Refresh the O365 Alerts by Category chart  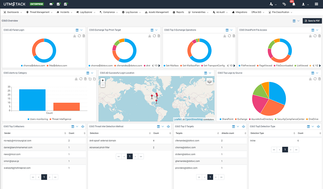[x=81, y=79]
